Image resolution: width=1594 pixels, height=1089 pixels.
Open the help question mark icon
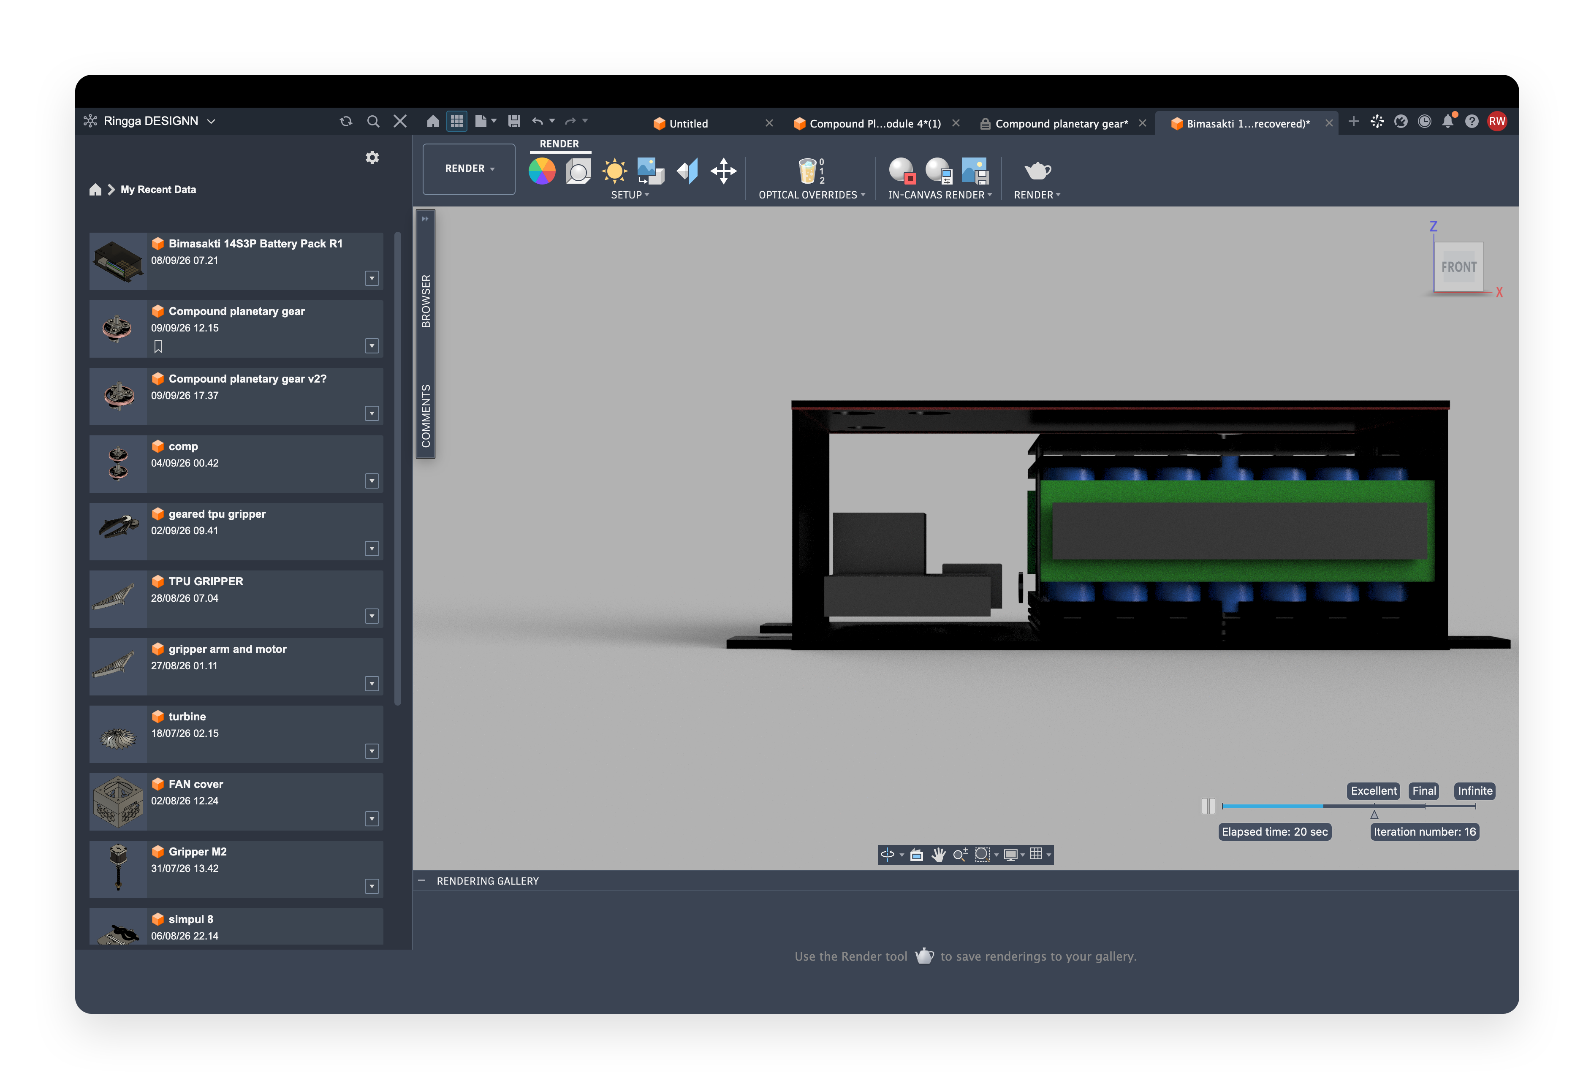click(1472, 121)
